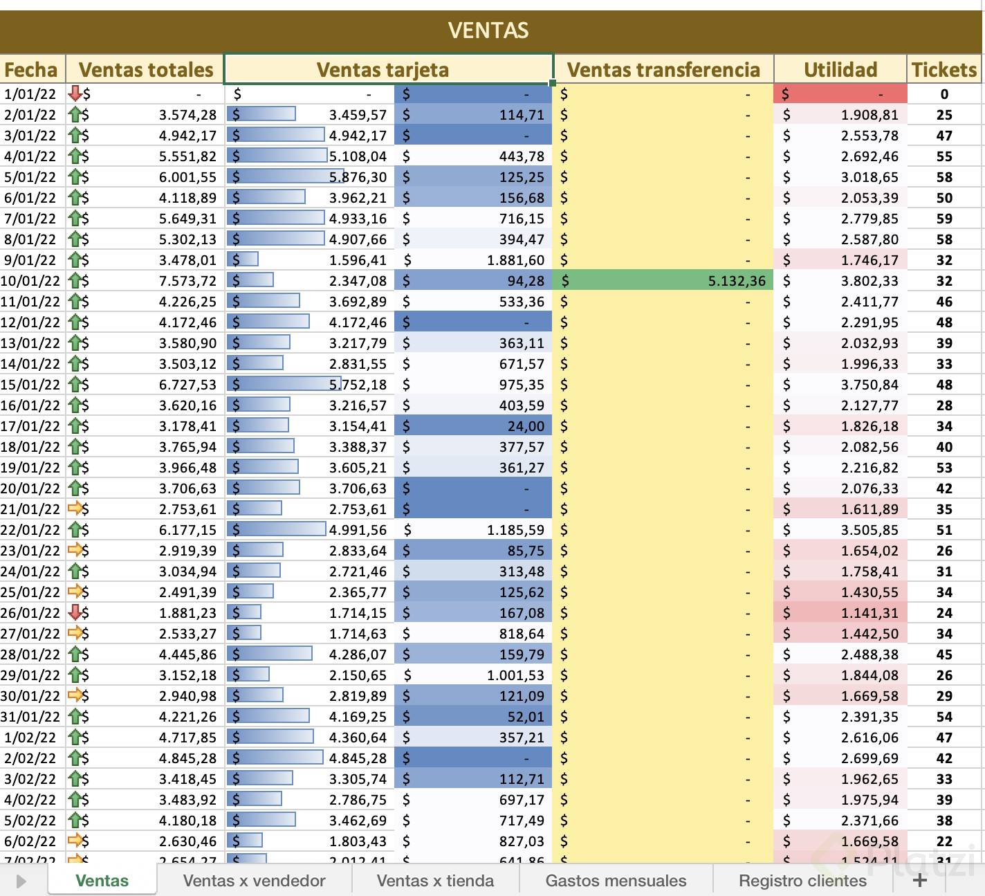The width and height of the screenshot is (985, 896).
Task: Click the red down arrow in the 1/01/22 row
Action: click(75, 93)
